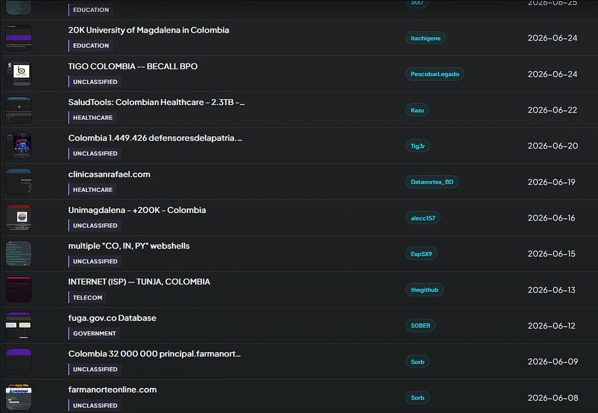Image resolution: width=598 pixels, height=413 pixels.
Task: Select the GOVERNMENT category tag
Action: click(94, 333)
